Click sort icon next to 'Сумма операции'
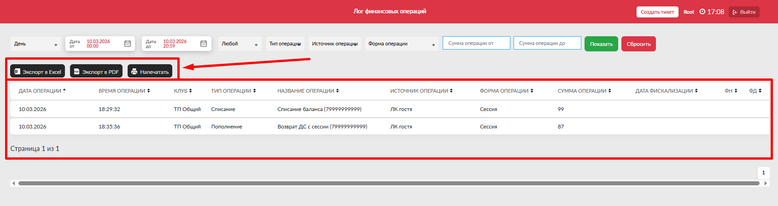 (609, 91)
